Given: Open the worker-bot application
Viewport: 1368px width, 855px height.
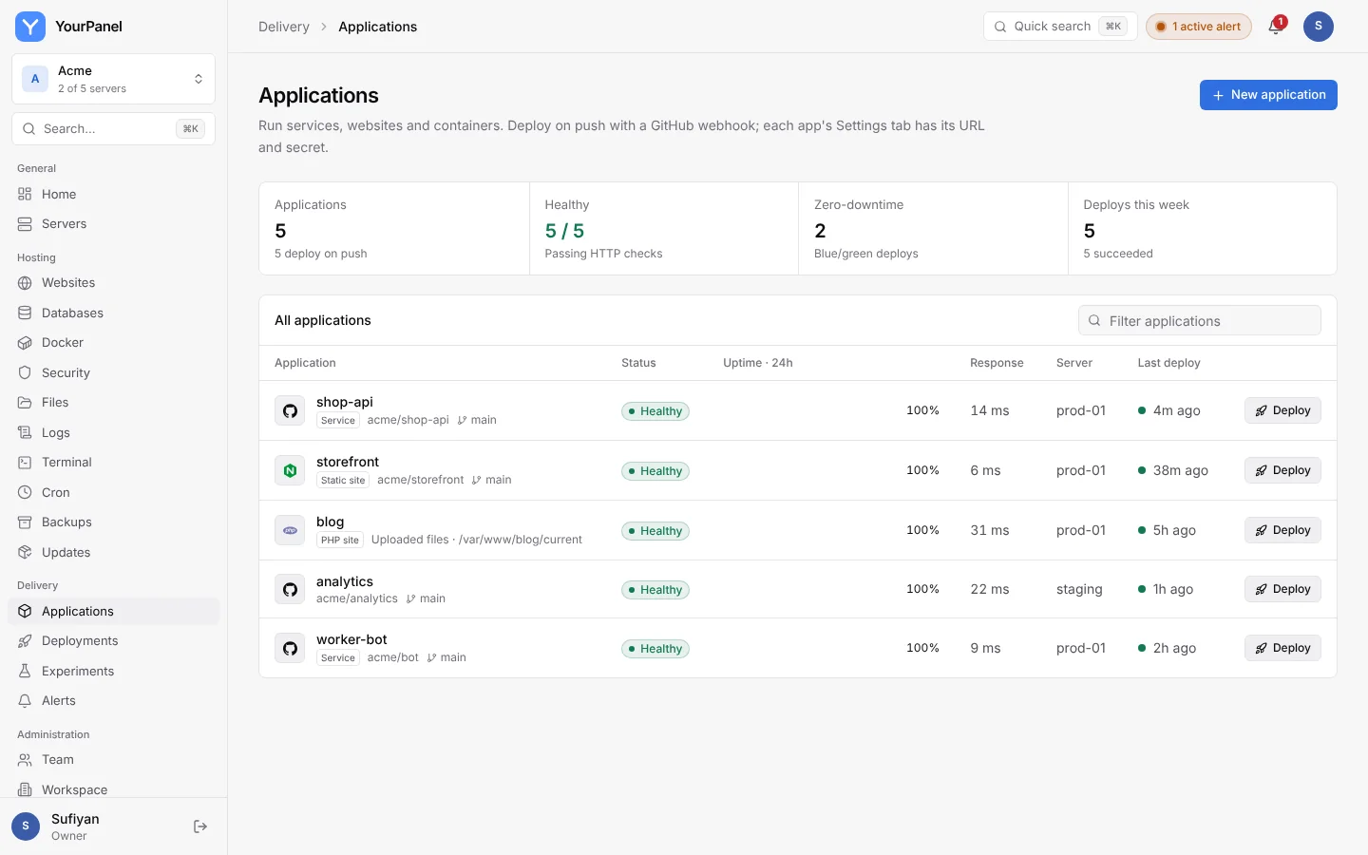Looking at the screenshot, I should pos(351,639).
